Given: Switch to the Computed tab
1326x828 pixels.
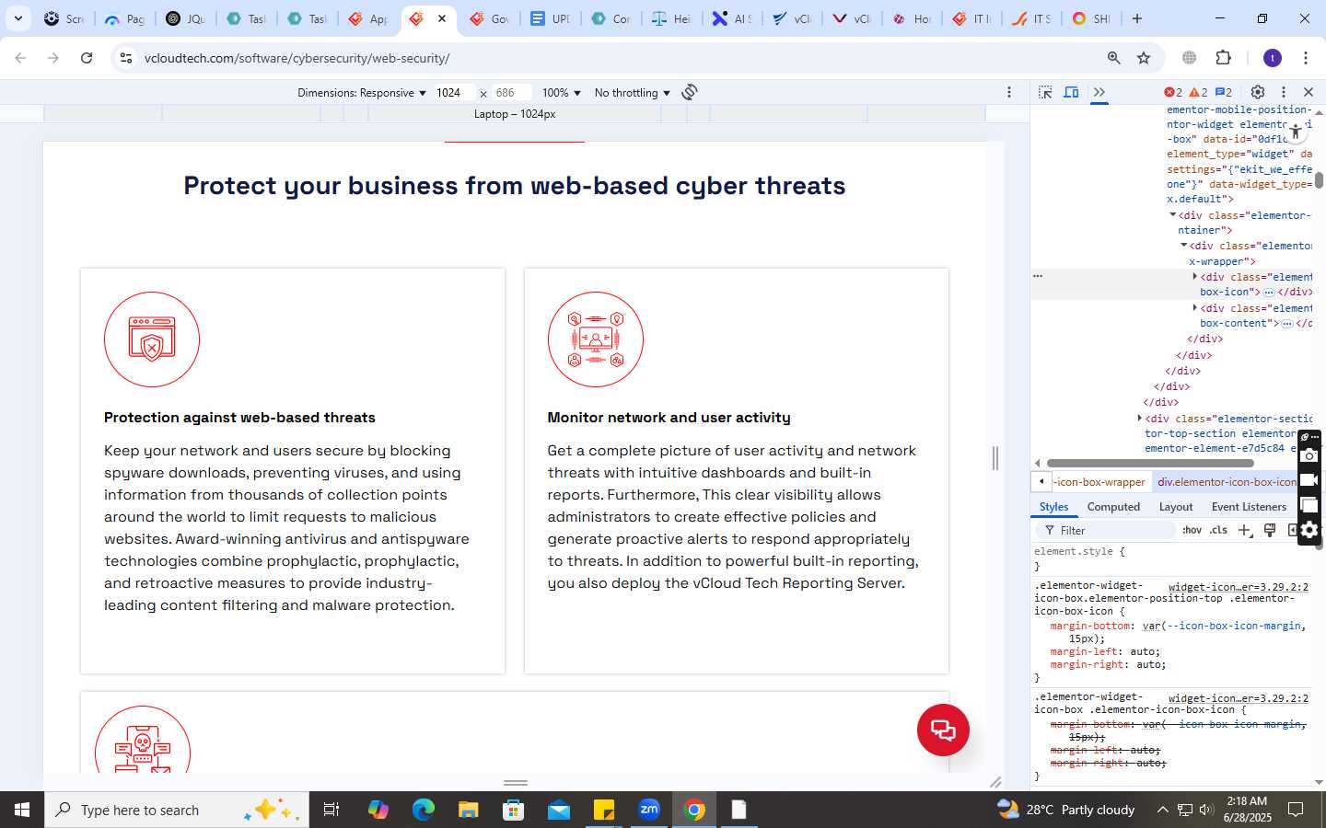Looking at the screenshot, I should 1113,507.
